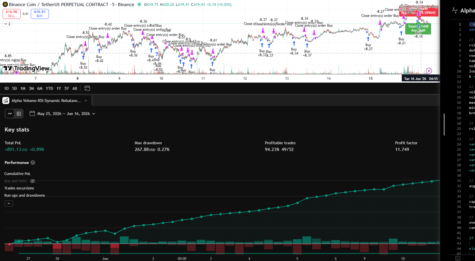
Task: Toggle Buy and hold visibility eye
Action: pyautogui.click(x=33, y=181)
